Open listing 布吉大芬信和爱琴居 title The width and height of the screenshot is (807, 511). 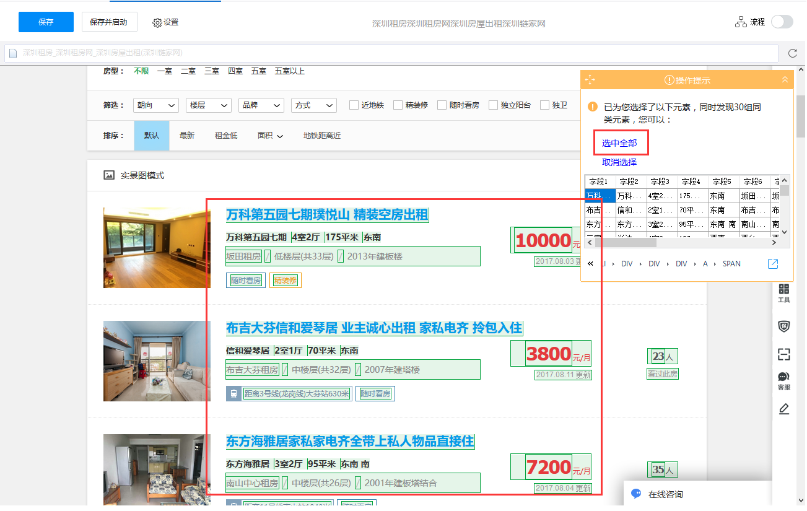click(374, 328)
